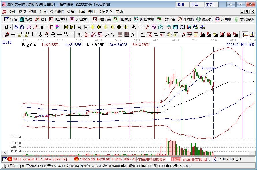Open the 江恩轮 Gann wheel tool
The height and width of the screenshot is (170, 257).
(x=186, y=19)
